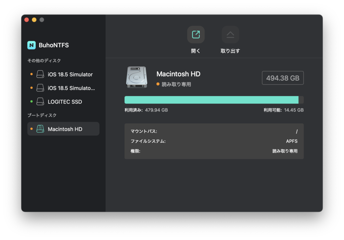Click the red close window button
The image size is (344, 240).
point(27,20)
